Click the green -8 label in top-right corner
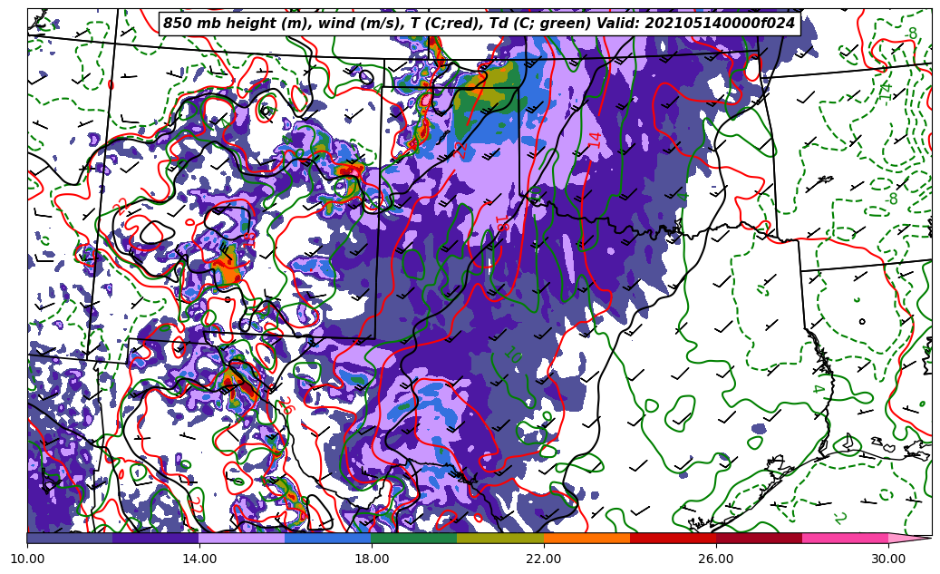The height and width of the screenshot is (574, 940). (x=911, y=34)
